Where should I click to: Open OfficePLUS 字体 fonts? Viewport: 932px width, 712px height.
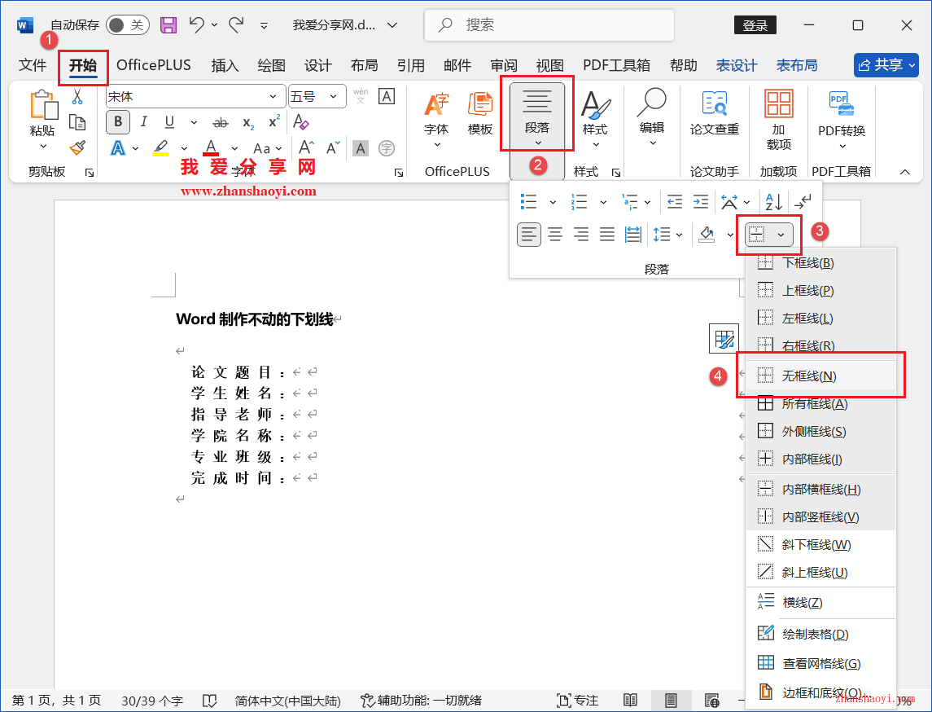tap(436, 121)
